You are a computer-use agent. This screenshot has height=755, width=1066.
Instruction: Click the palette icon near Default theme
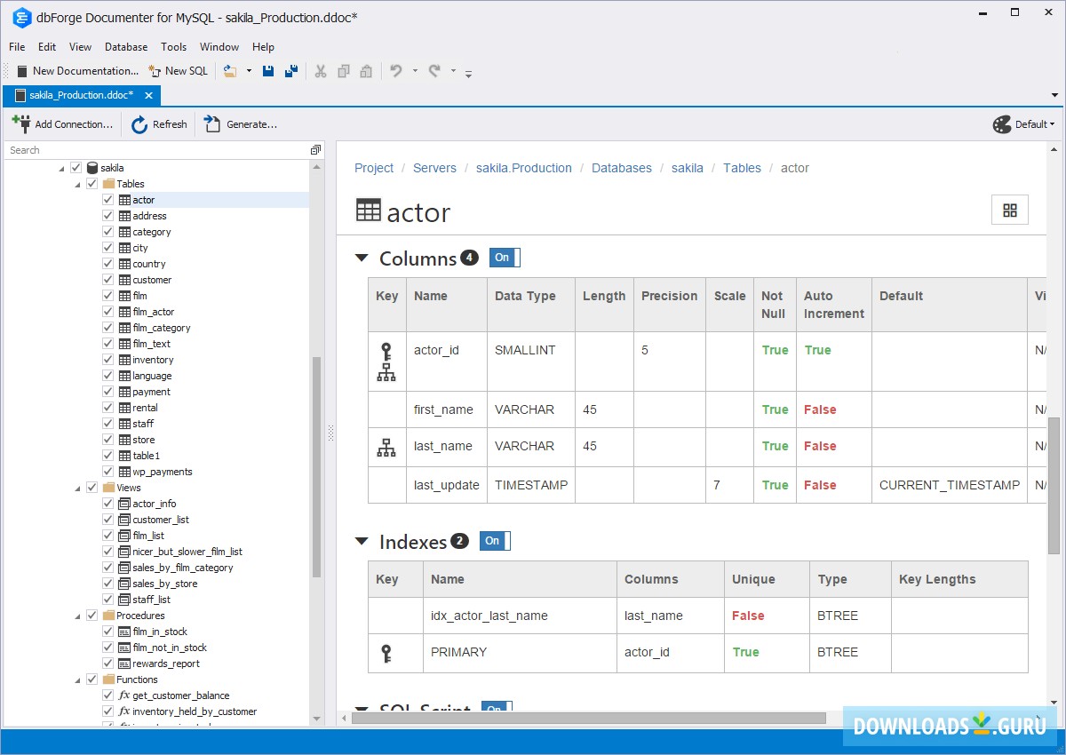1002,124
